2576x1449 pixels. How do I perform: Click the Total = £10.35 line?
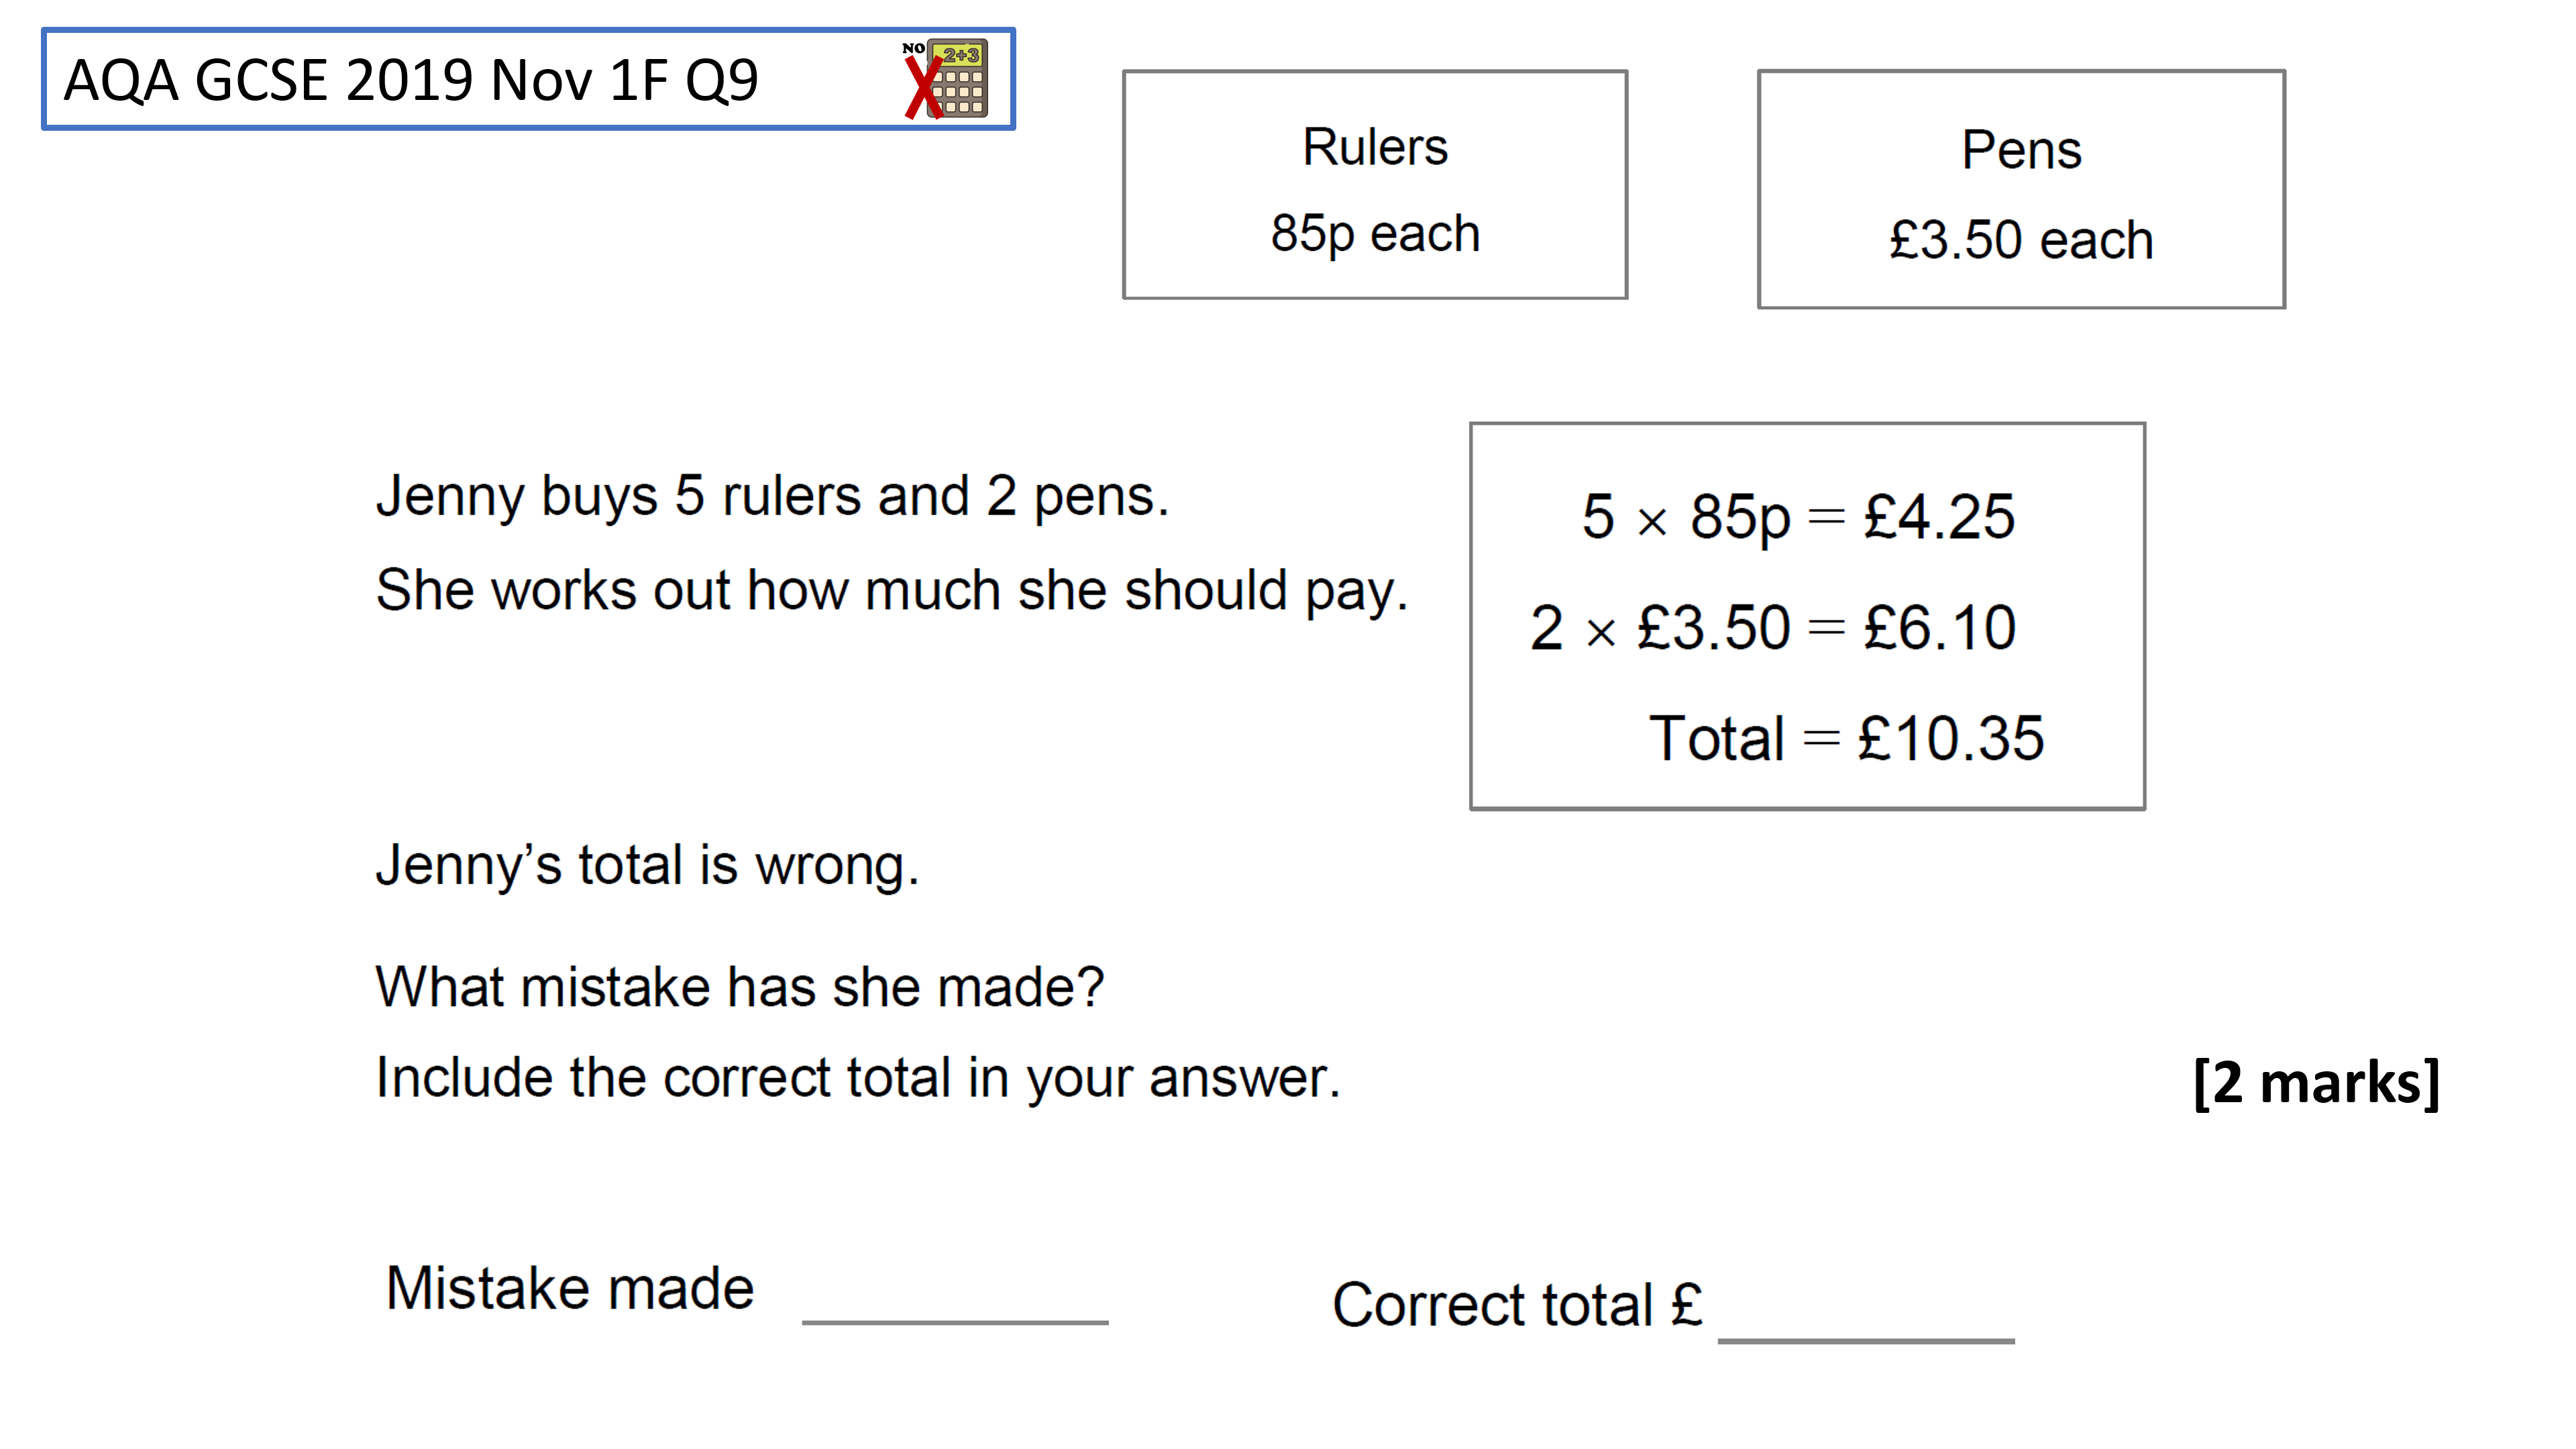1846,738
